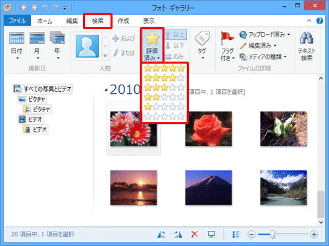Rotate photo left from status bar

[x=162, y=234]
